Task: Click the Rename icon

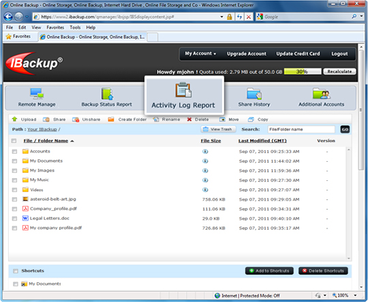Action: pos(156,120)
